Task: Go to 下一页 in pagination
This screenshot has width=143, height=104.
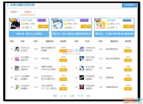Action: click(80, 96)
